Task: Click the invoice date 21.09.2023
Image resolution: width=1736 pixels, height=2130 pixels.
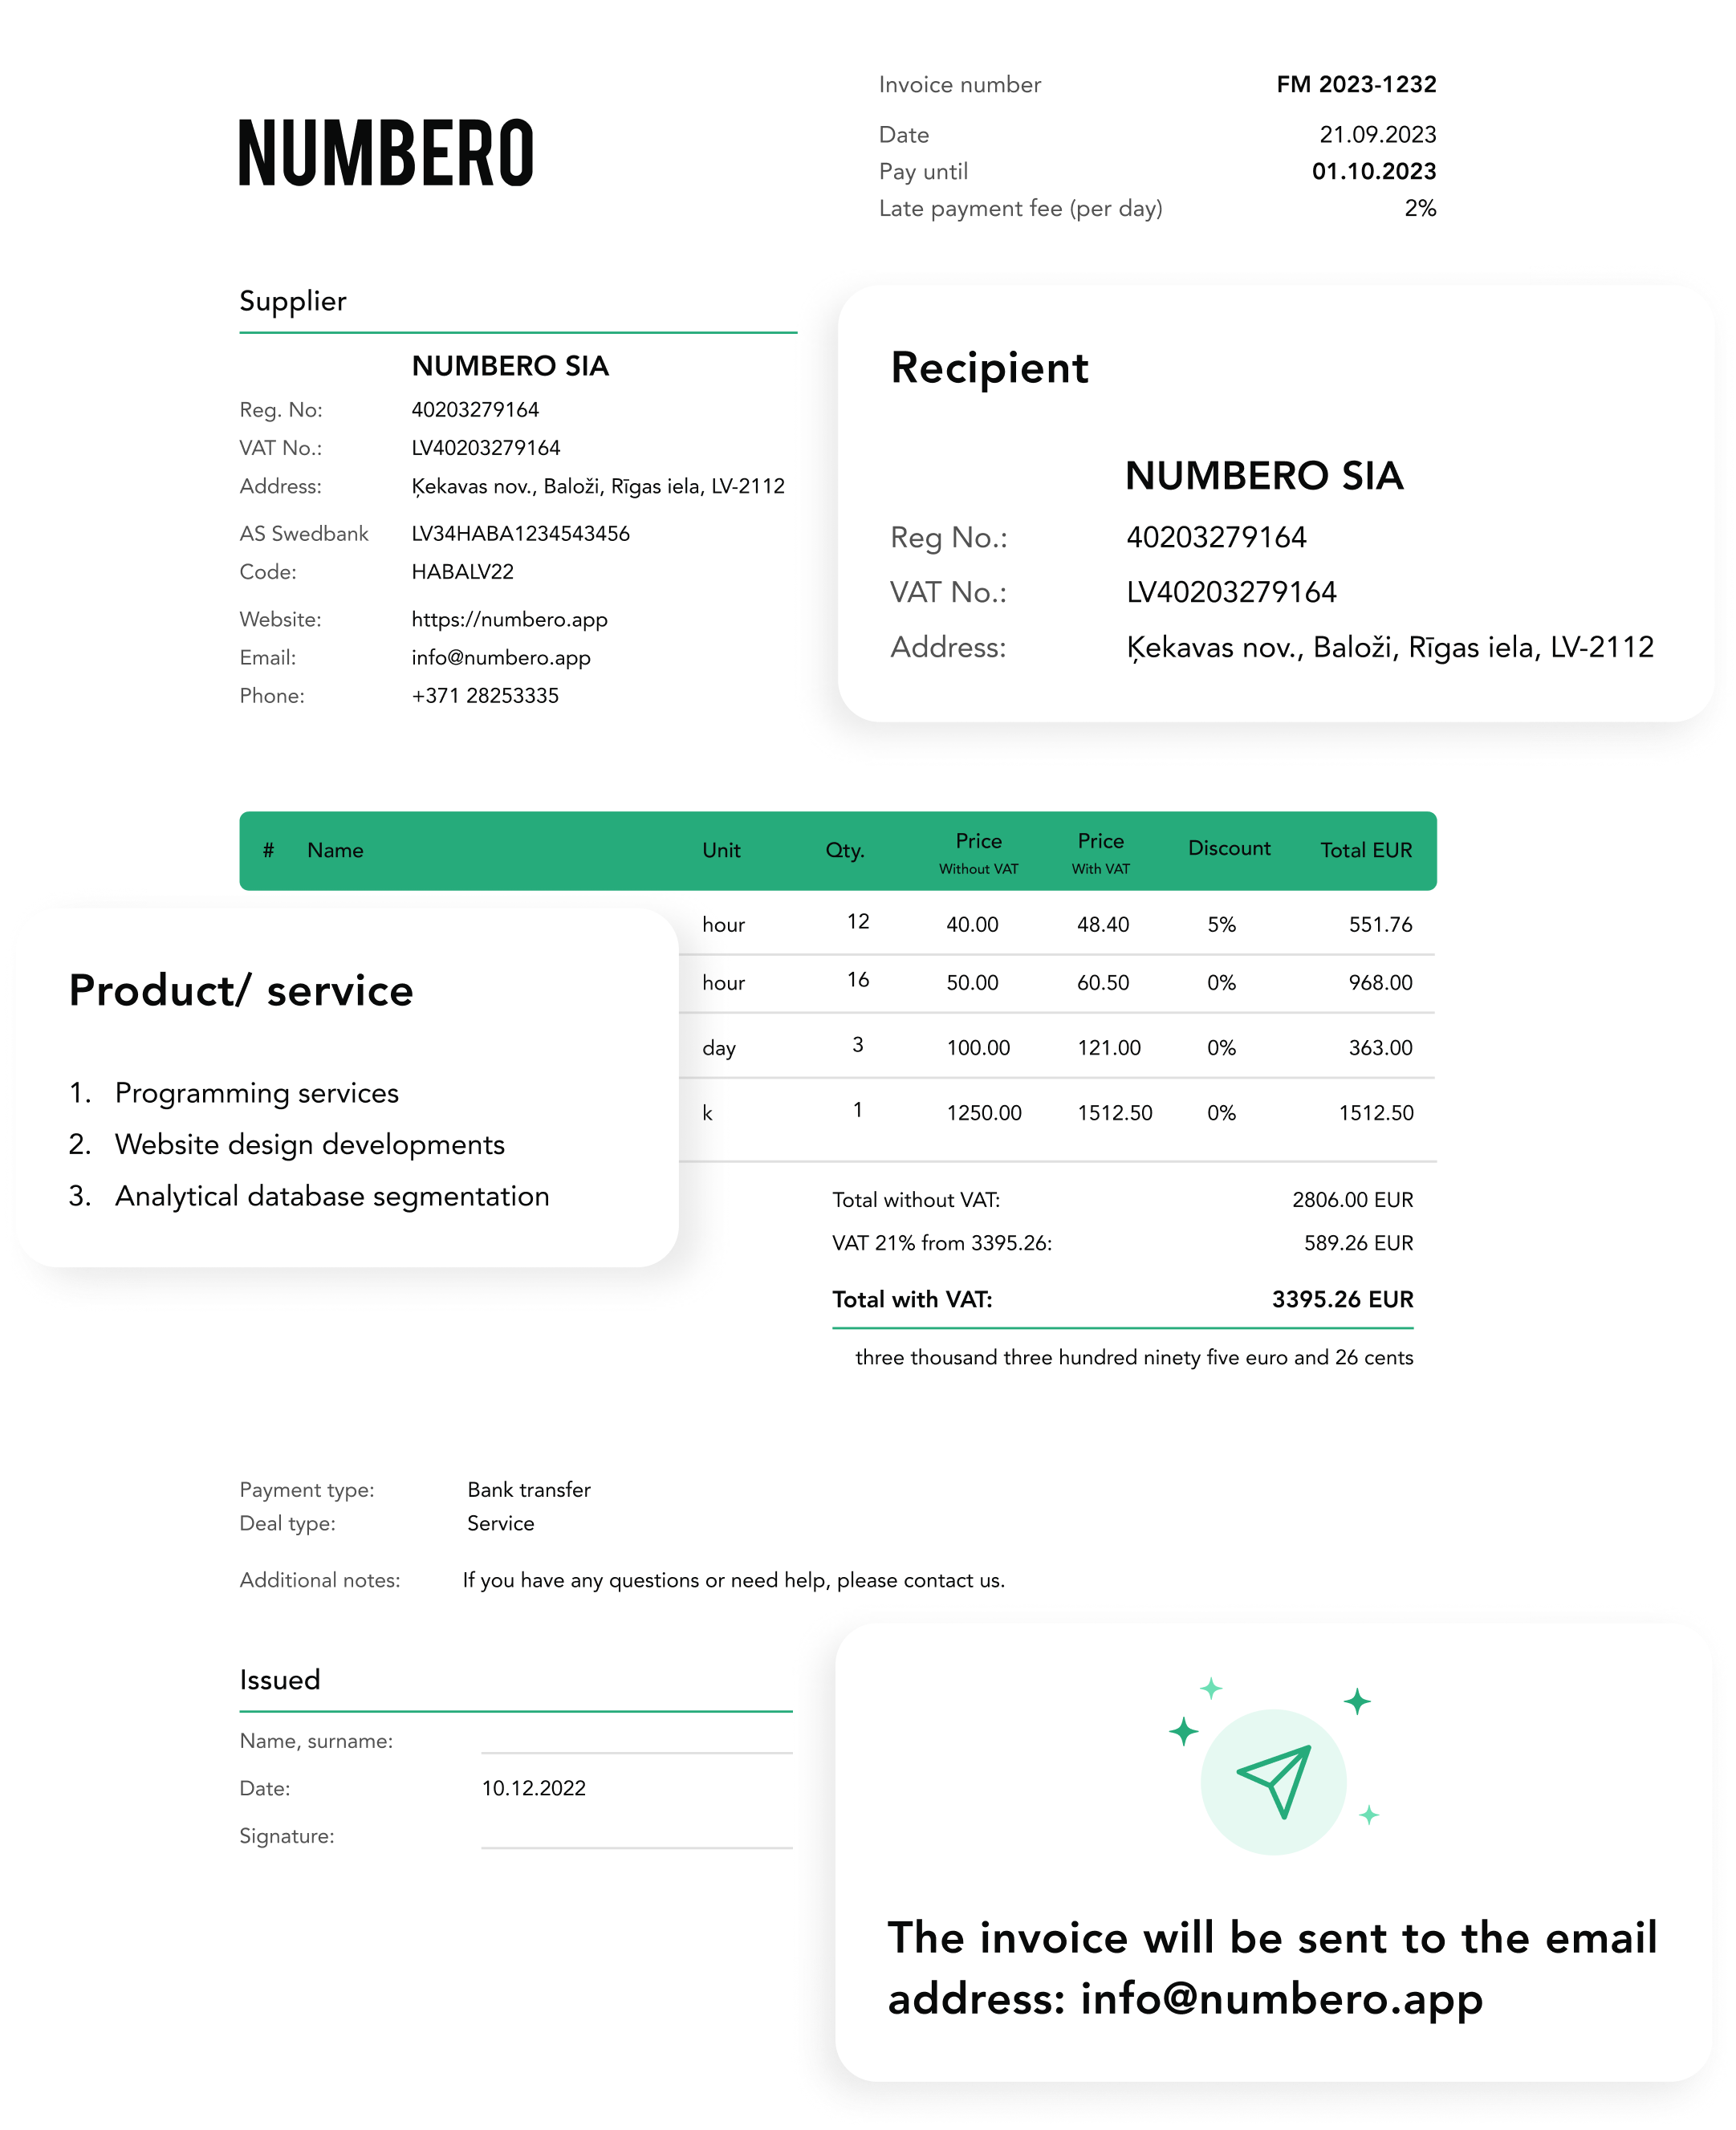Action: pyautogui.click(x=1377, y=134)
